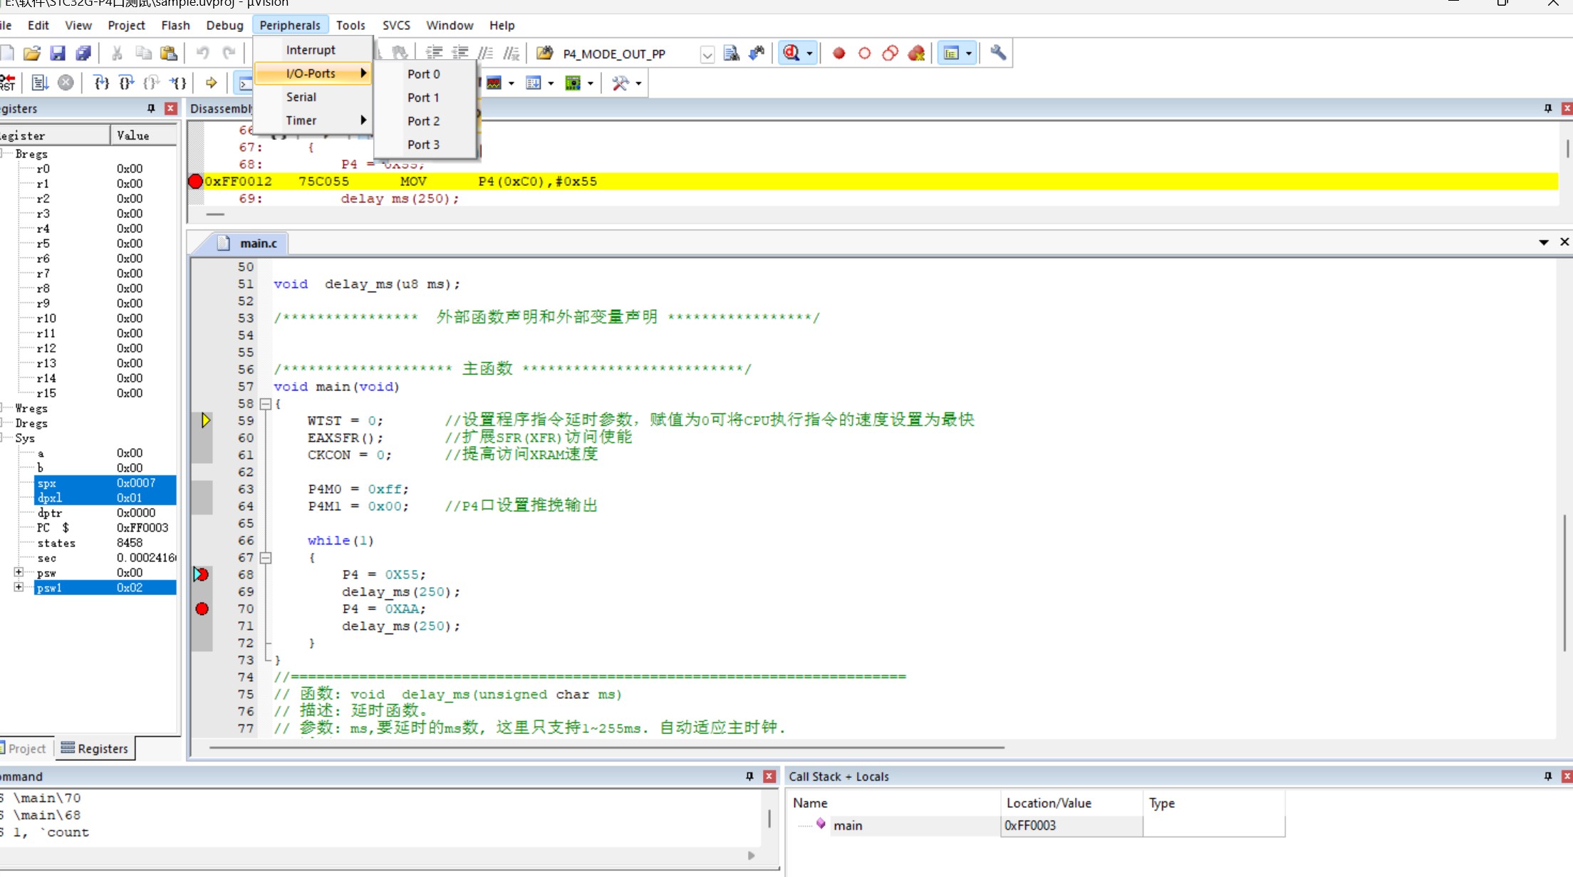
Task: Open the Timer submenu entry
Action: [x=313, y=120]
